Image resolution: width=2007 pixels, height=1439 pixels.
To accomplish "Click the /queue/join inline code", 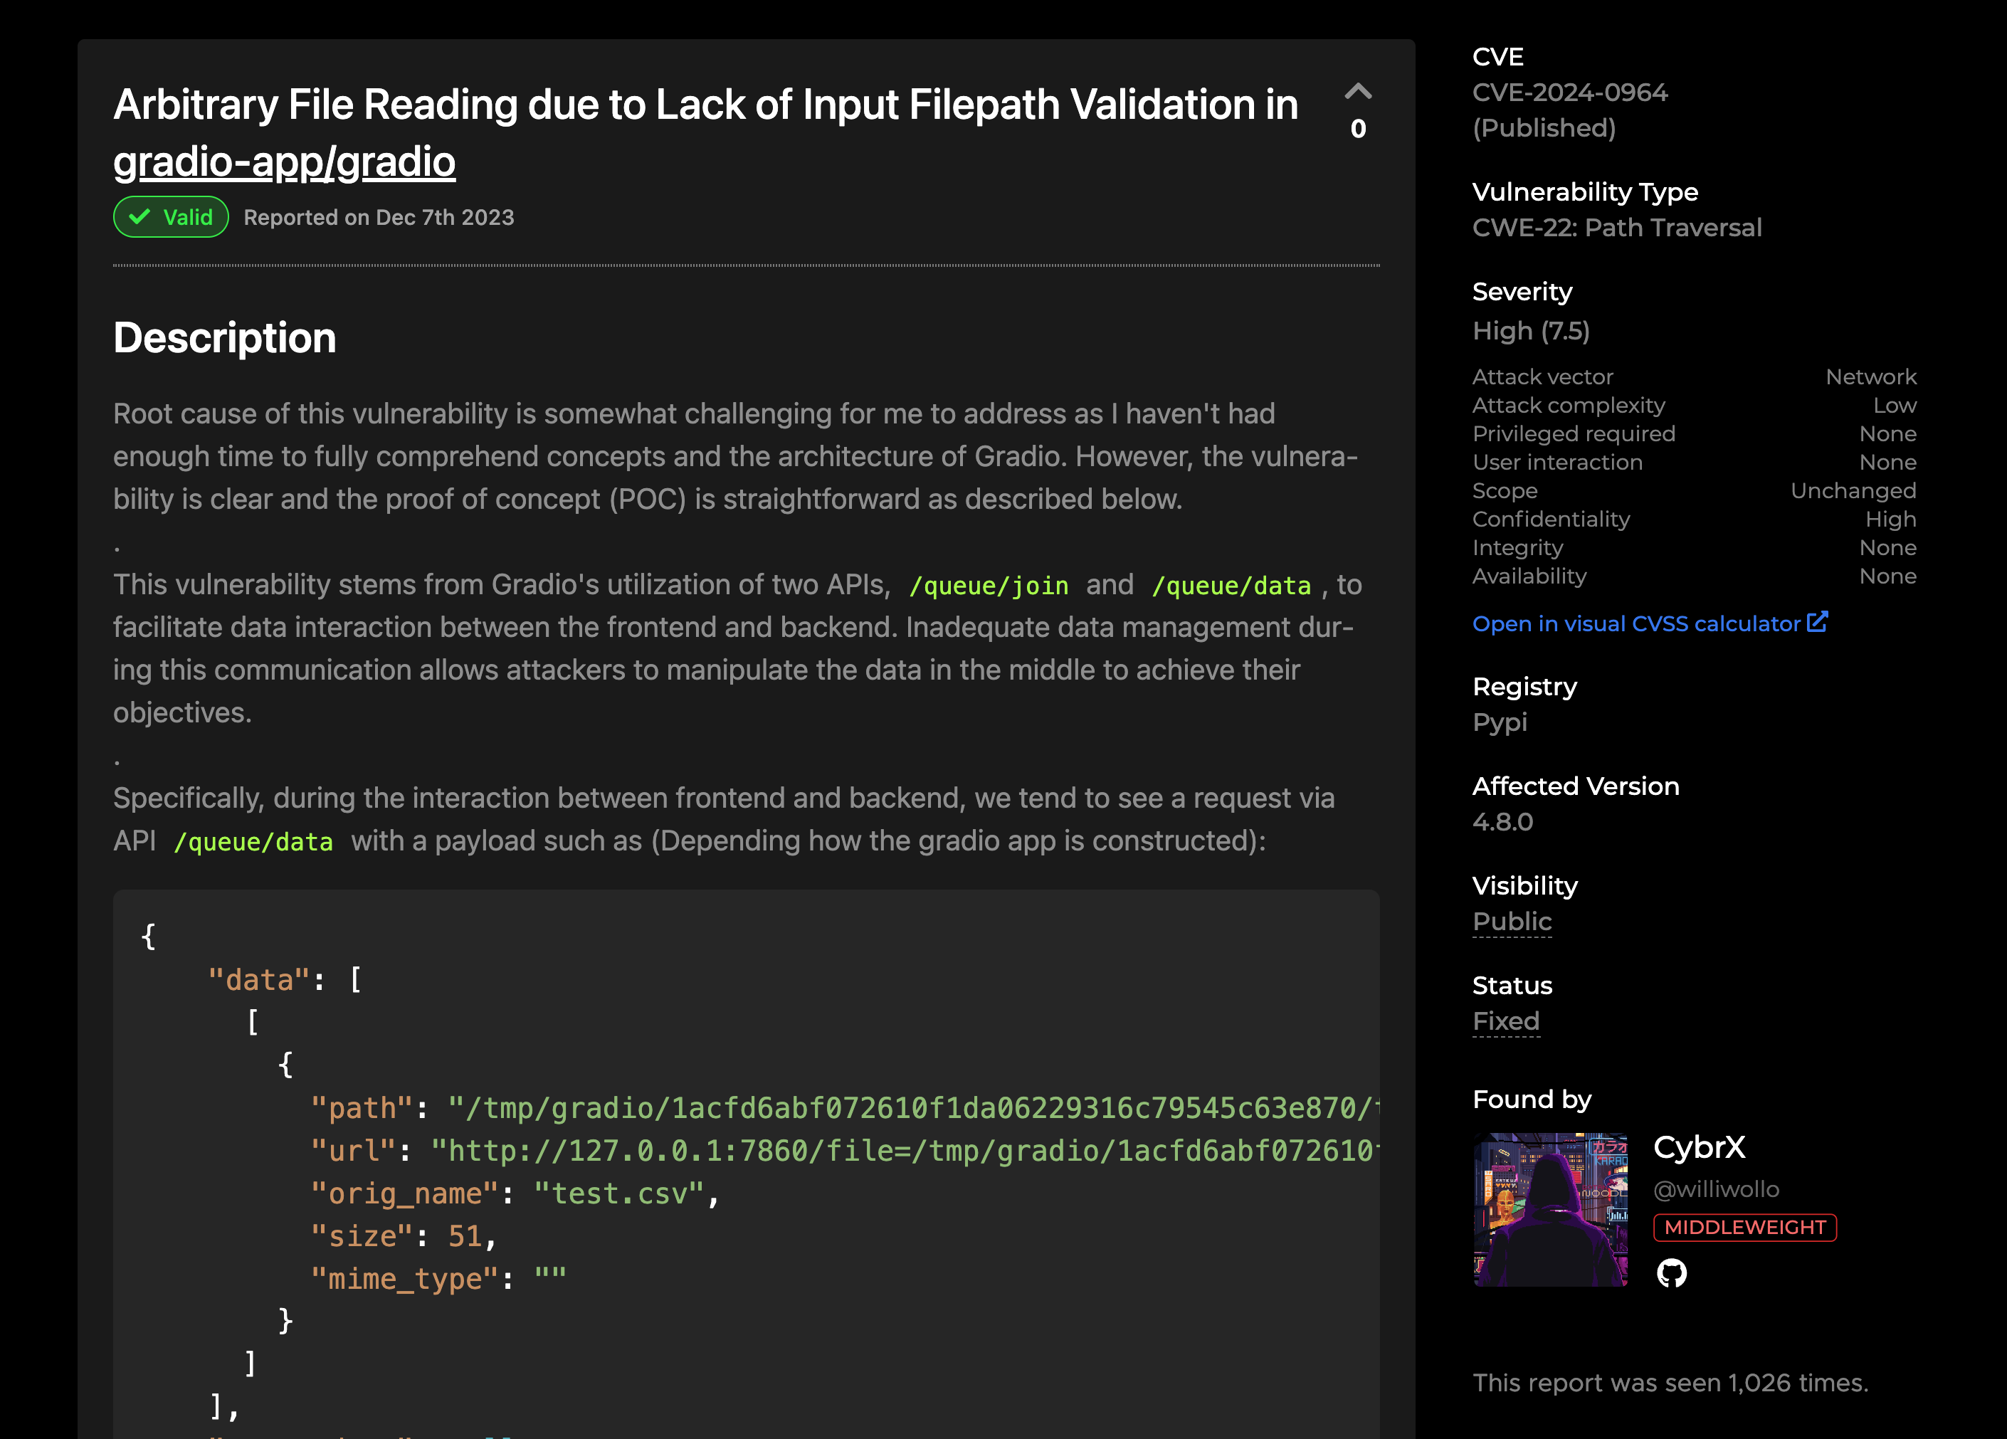I will [988, 586].
